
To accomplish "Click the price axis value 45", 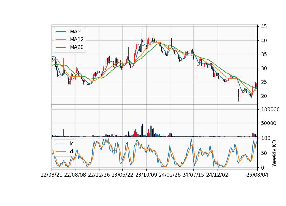I will click(x=264, y=27).
